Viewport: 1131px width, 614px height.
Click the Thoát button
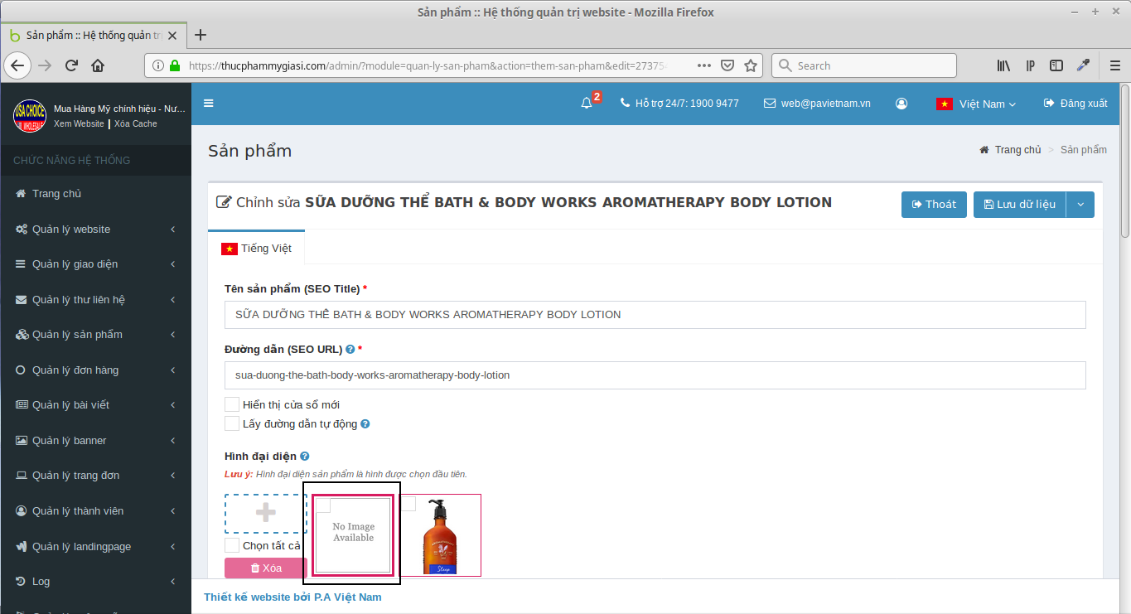tap(934, 205)
